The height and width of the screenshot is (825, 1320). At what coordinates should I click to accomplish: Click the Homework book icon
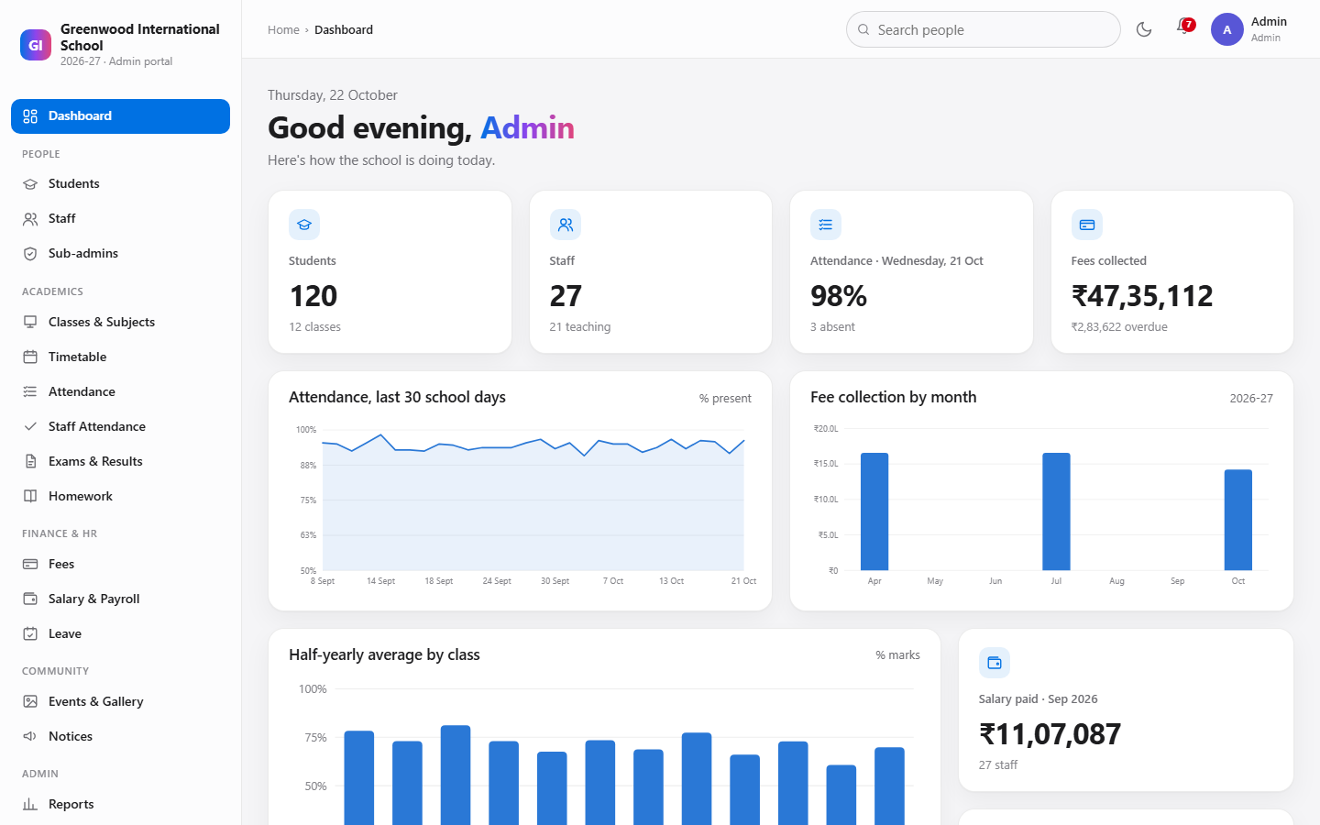(30, 497)
